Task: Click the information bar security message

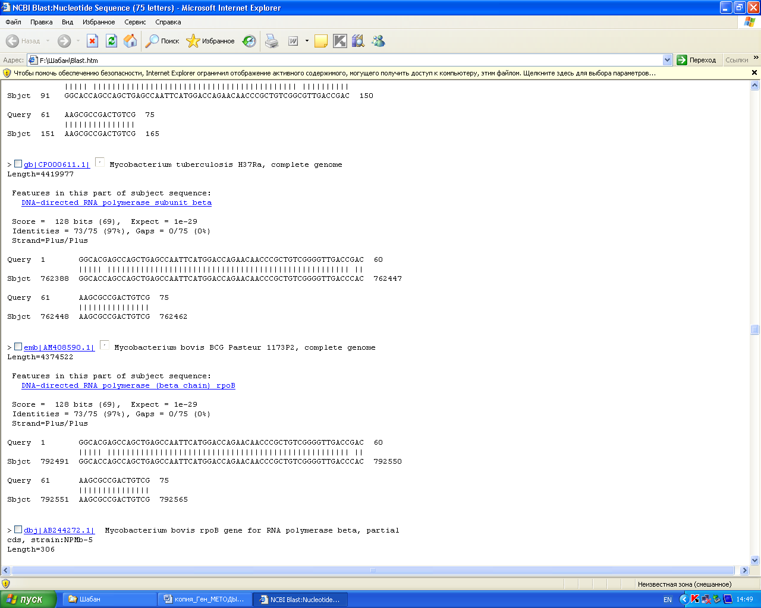Action: (335, 73)
